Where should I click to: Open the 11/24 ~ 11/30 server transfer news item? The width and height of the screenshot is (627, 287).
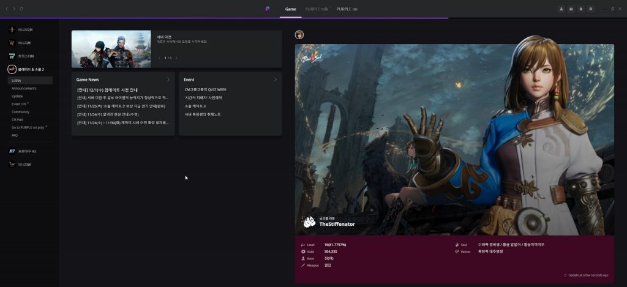(122, 123)
